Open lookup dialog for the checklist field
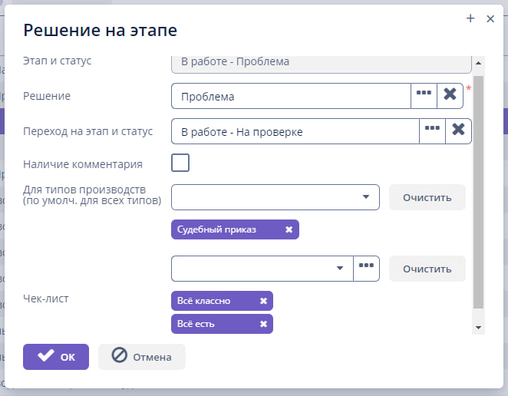 (x=366, y=268)
